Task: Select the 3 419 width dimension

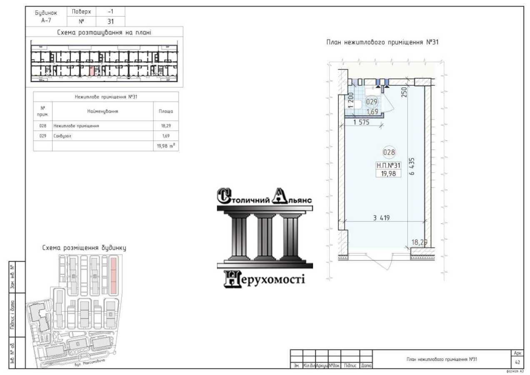Action: [x=381, y=217]
